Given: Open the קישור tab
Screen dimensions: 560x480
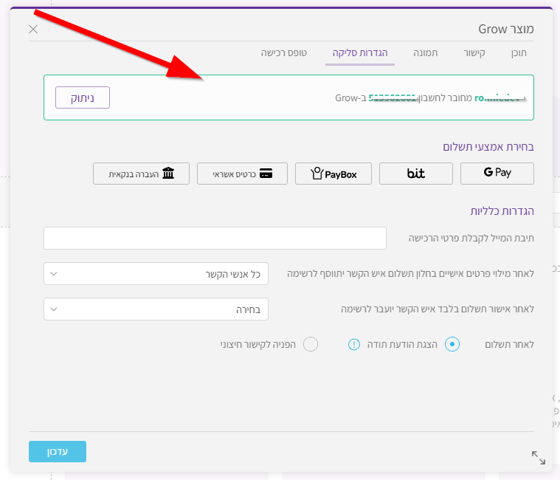Looking at the screenshot, I should pos(474,53).
